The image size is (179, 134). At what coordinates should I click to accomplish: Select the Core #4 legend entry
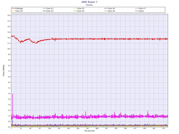(79, 11)
